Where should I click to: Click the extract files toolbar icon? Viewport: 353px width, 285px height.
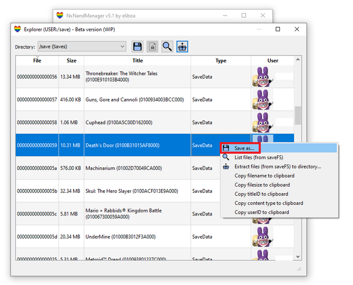[182, 47]
